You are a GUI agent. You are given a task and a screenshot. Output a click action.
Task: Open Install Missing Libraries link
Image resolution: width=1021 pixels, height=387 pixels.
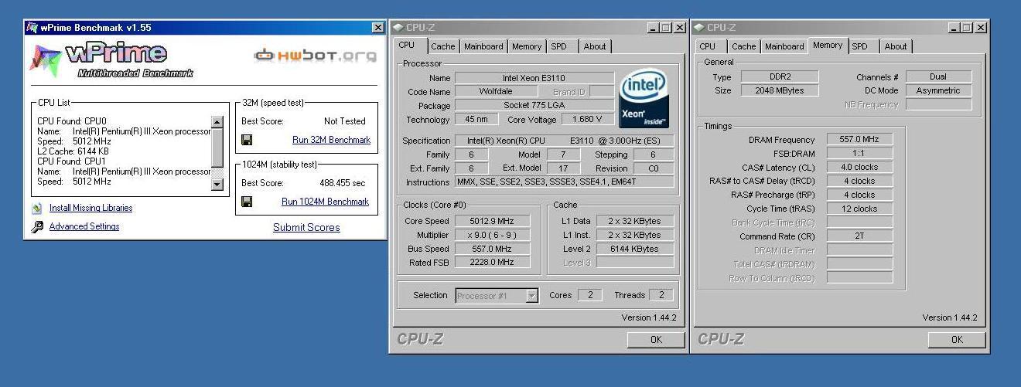pos(90,208)
